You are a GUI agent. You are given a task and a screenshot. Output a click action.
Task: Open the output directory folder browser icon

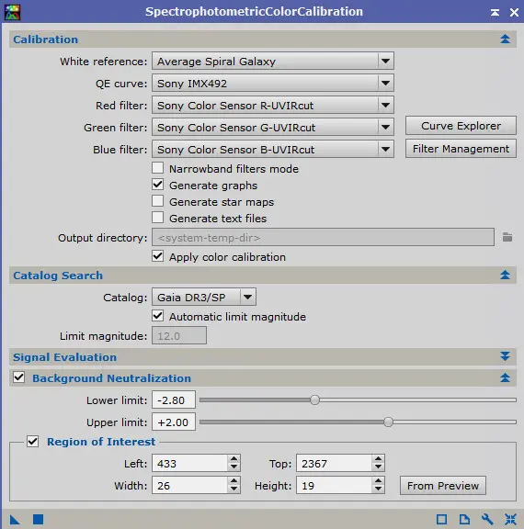tap(507, 237)
